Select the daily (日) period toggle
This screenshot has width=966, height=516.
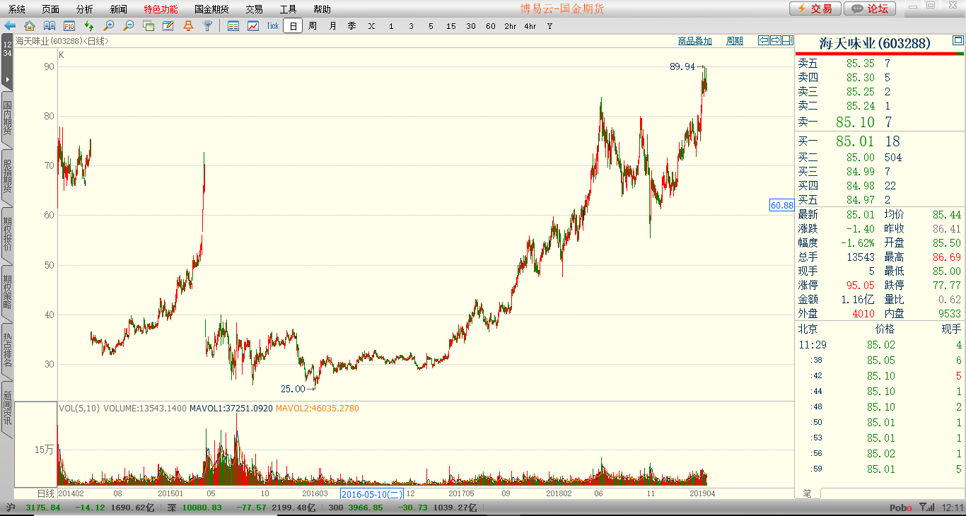pos(293,26)
